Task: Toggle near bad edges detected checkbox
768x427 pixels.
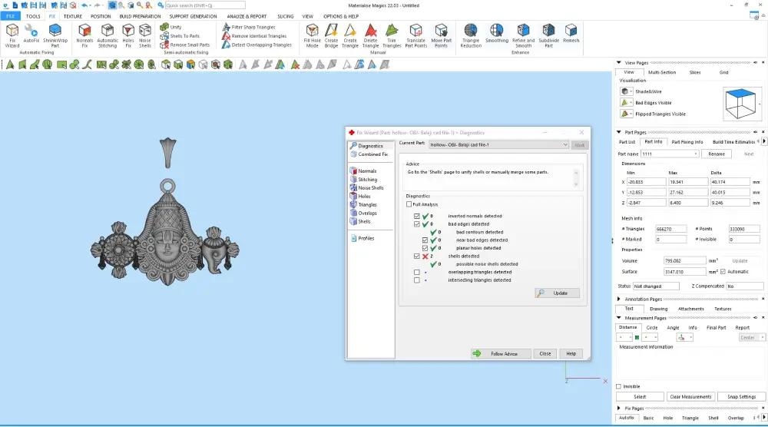Action: tap(425, 240)
